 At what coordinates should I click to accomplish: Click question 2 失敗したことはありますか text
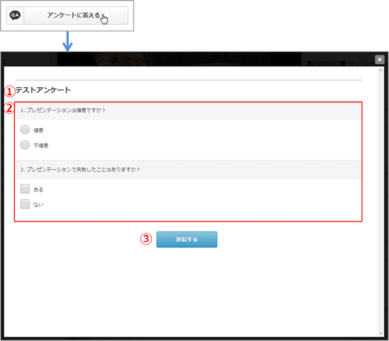(x=80, y=170)
